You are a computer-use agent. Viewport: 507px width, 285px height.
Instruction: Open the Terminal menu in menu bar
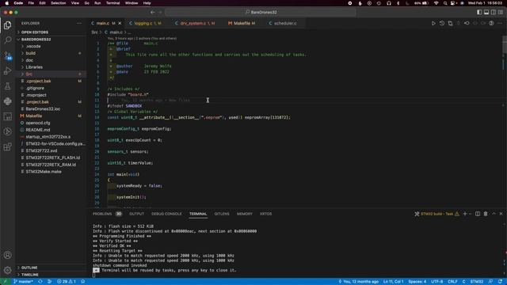112,3
